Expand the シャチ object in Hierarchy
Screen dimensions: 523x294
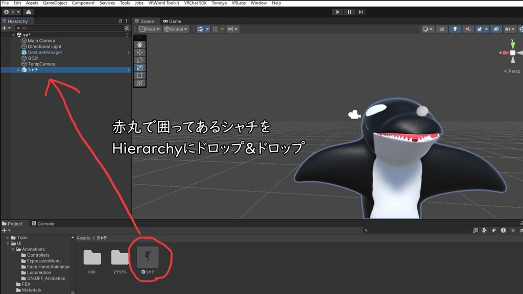19,70
